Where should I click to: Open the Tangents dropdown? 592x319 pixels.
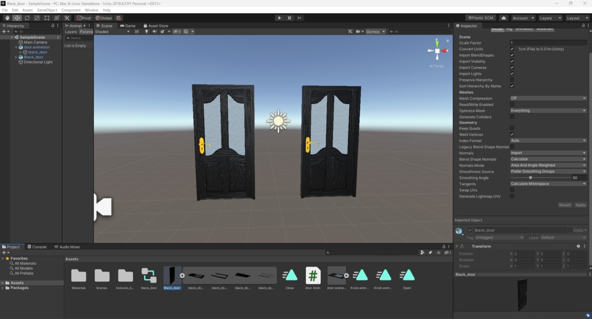tap(548, 184)
